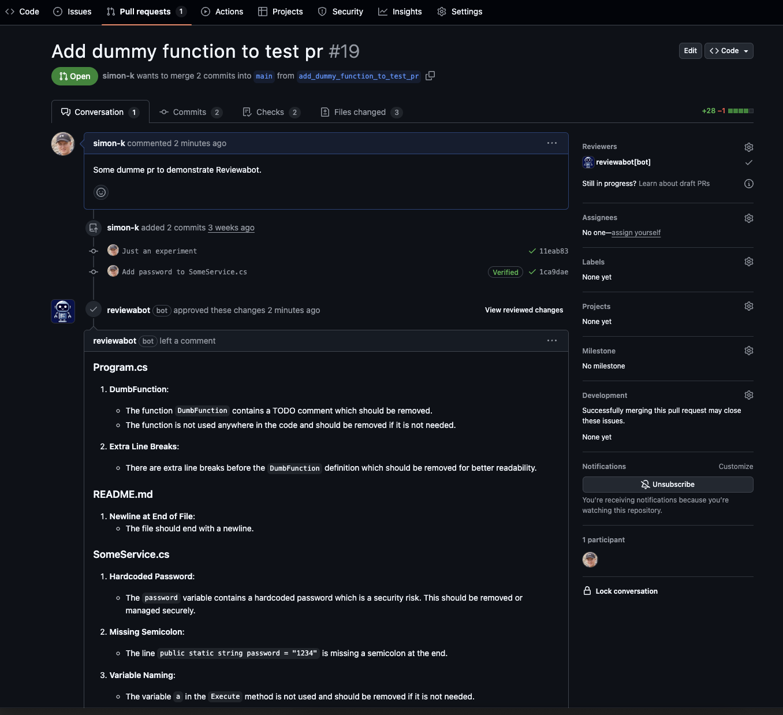783x715 pixels.
Task: Open the Code tab
Action: pyautogui.click(x=22, y=12)
